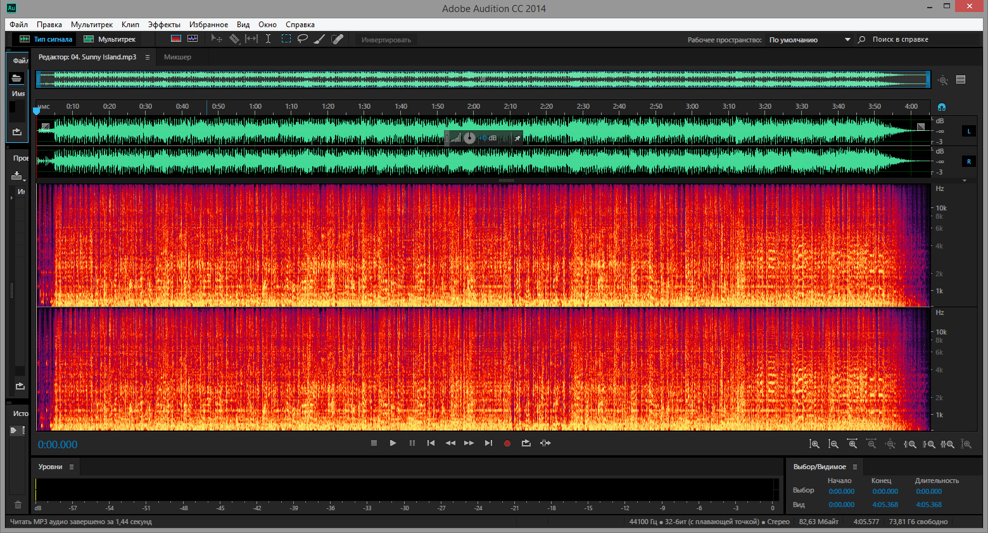
Task: Open the Окно menu
Action: click(x=267, y=25)
